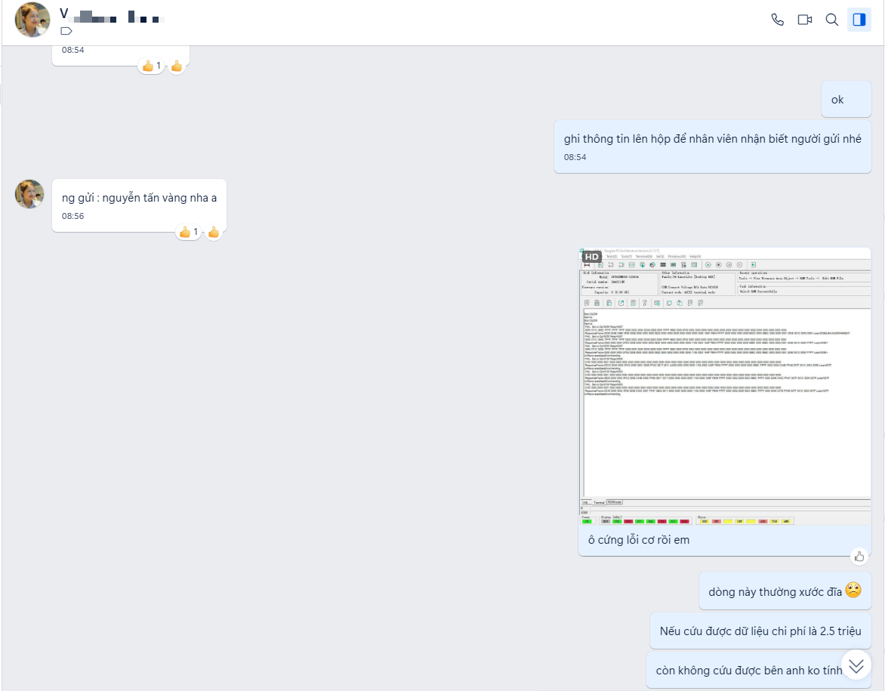The height and width of the screenshot is (691, 885).
Task: Click the caption 'ô cứng lỗi cơ rồi em'
Action: (638, 540)
